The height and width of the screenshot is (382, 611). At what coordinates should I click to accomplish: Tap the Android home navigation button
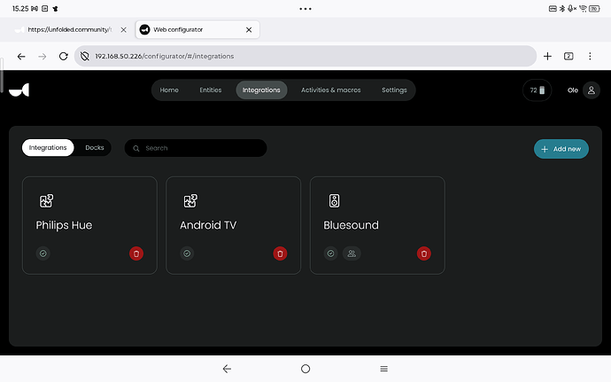305,369
